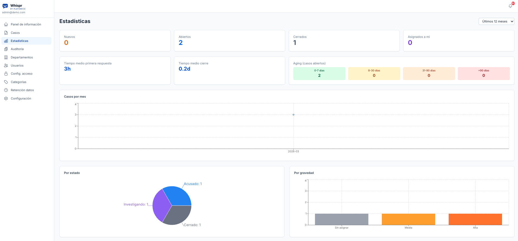Viewport: 518px width, 241px height.
Task: Click the orange Media severity bar
Action: pyautogui.click(x=408, y=219)
